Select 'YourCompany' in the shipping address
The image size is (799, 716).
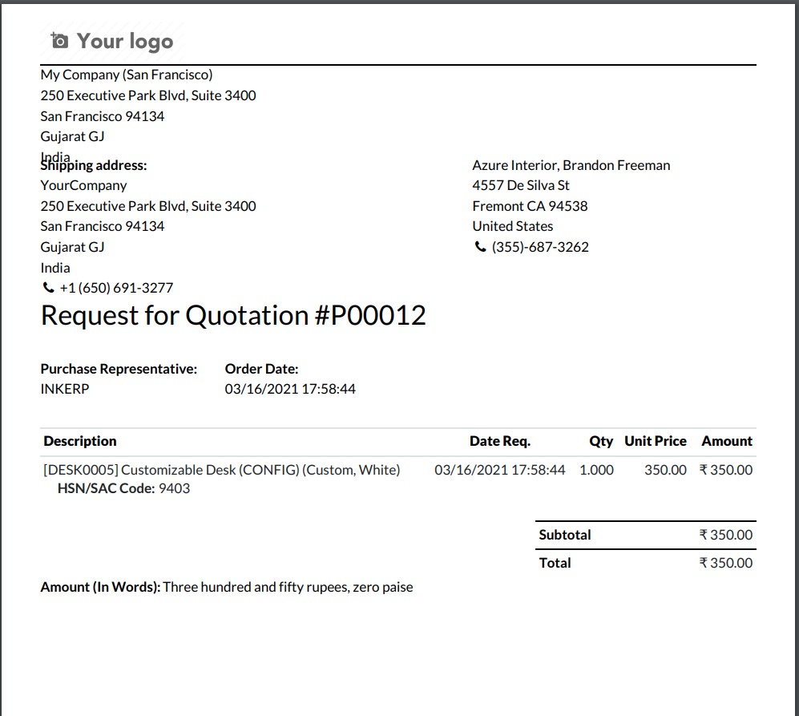point(83,186)
